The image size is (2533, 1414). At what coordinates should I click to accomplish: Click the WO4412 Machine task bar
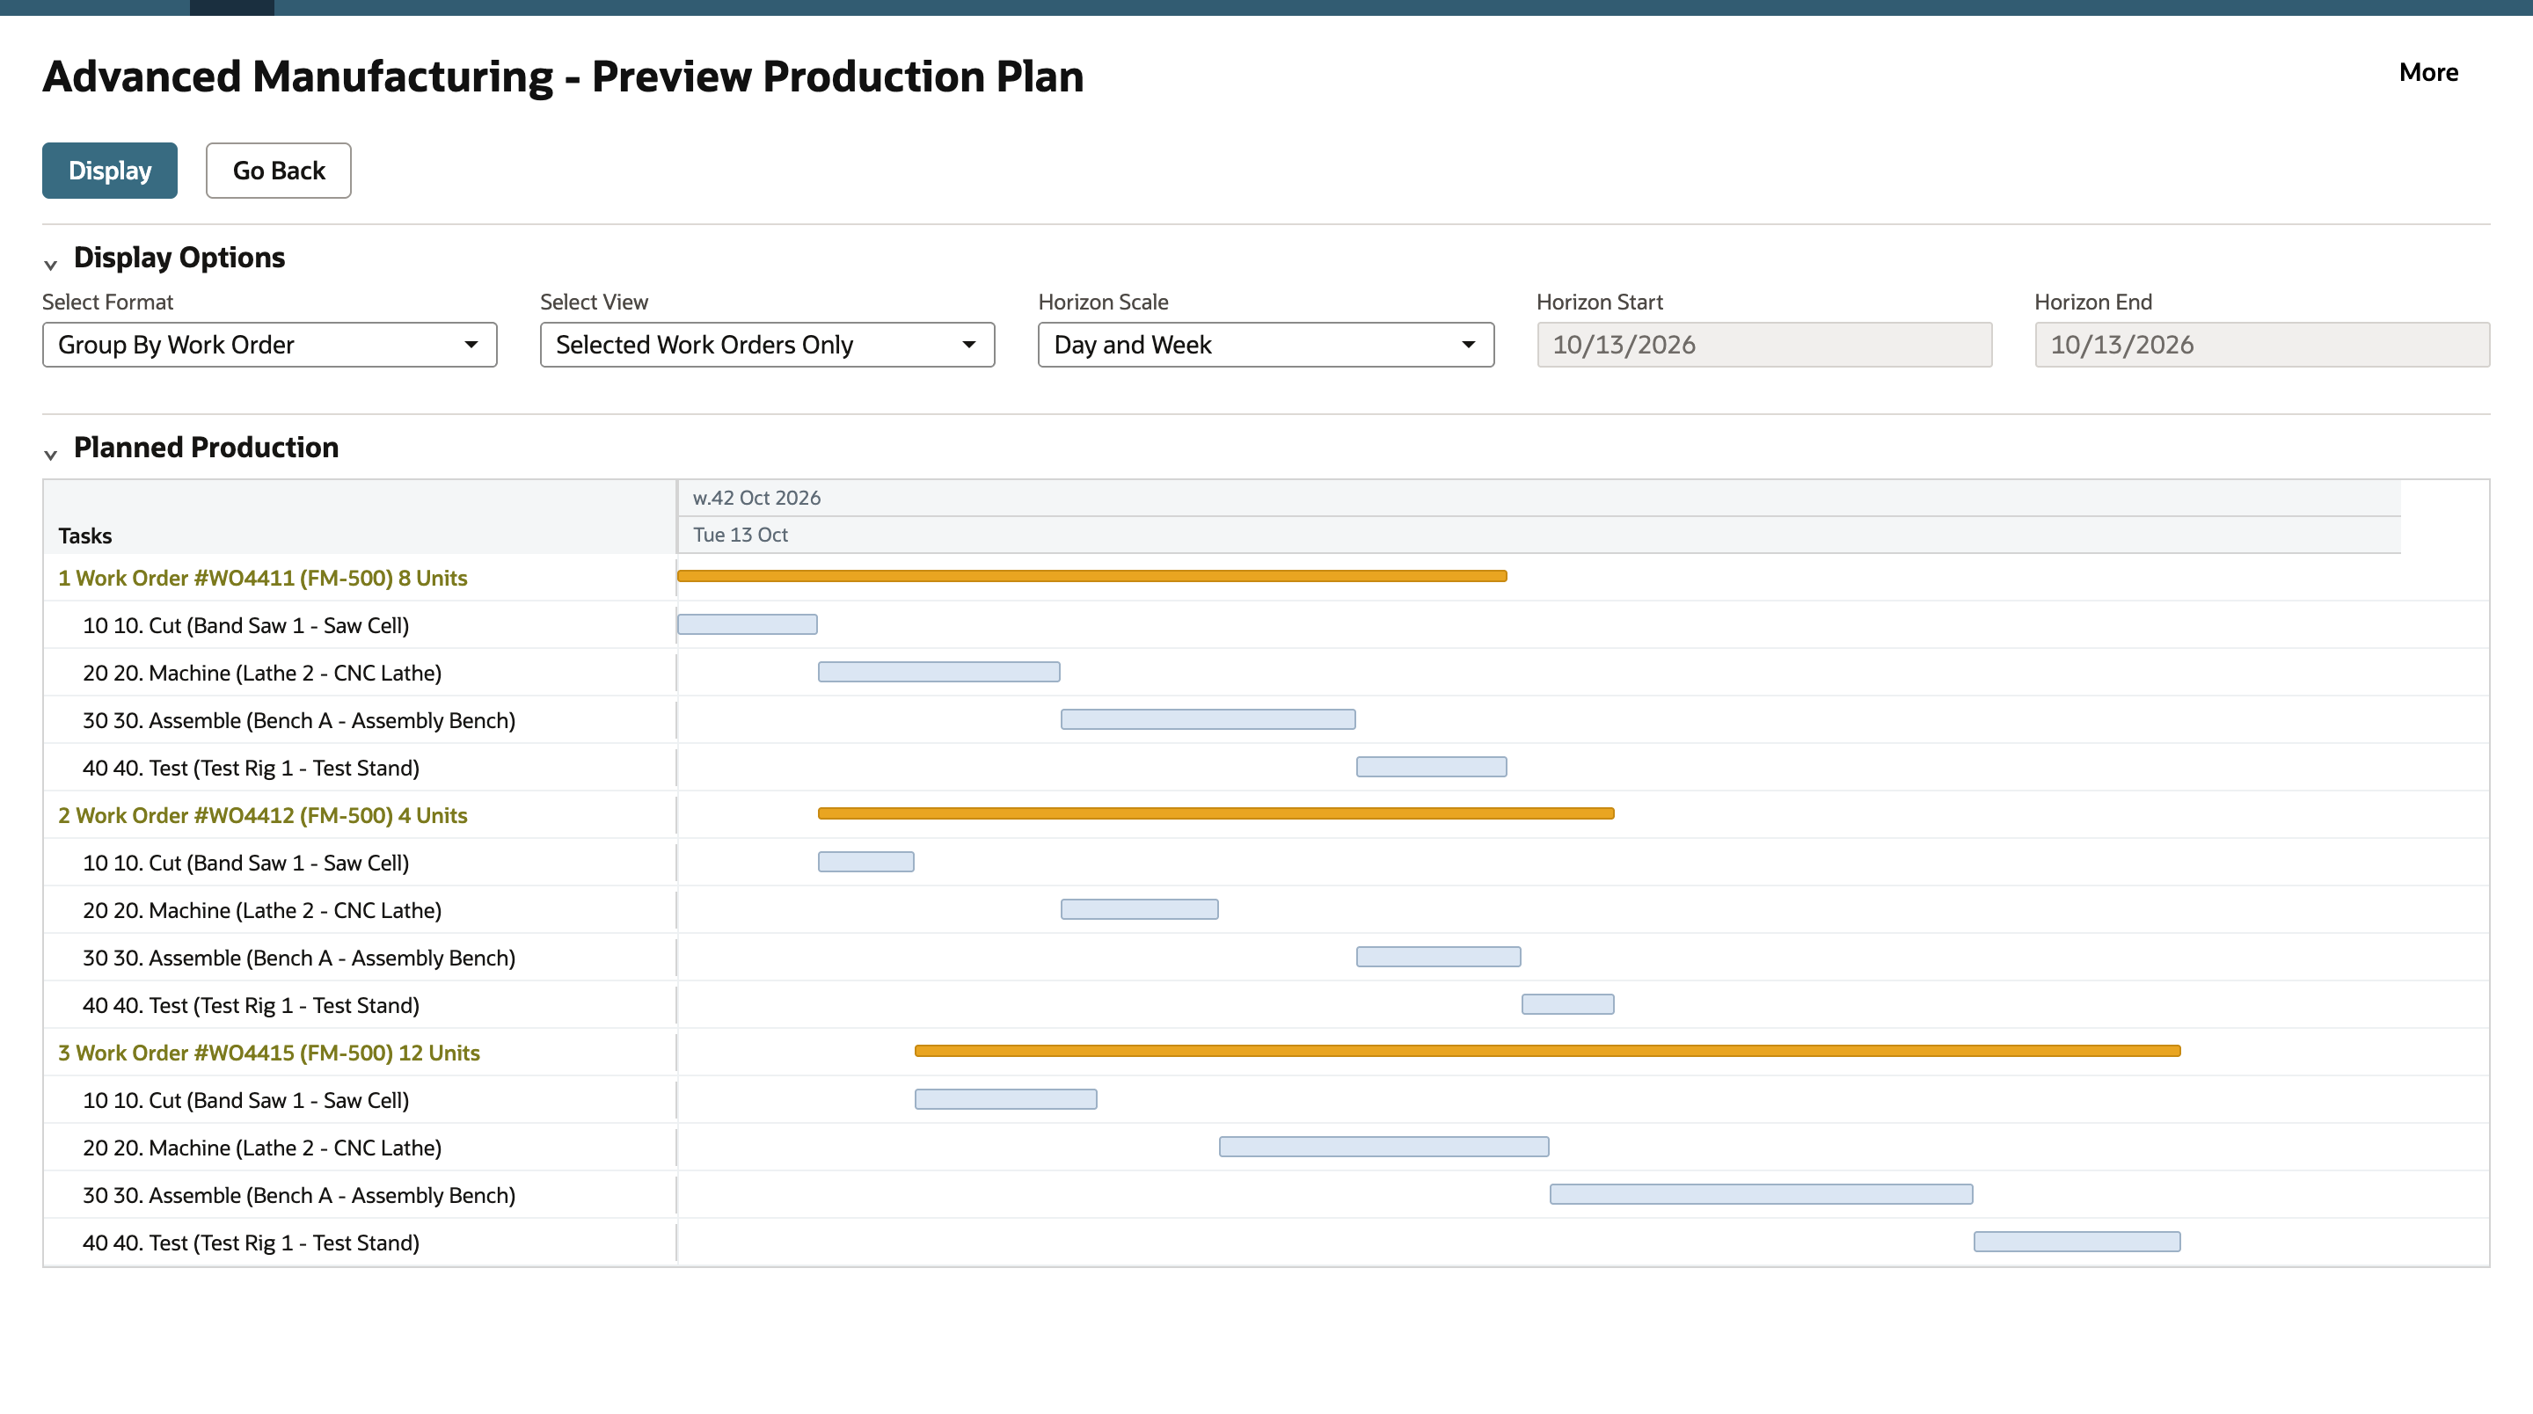1139,909
